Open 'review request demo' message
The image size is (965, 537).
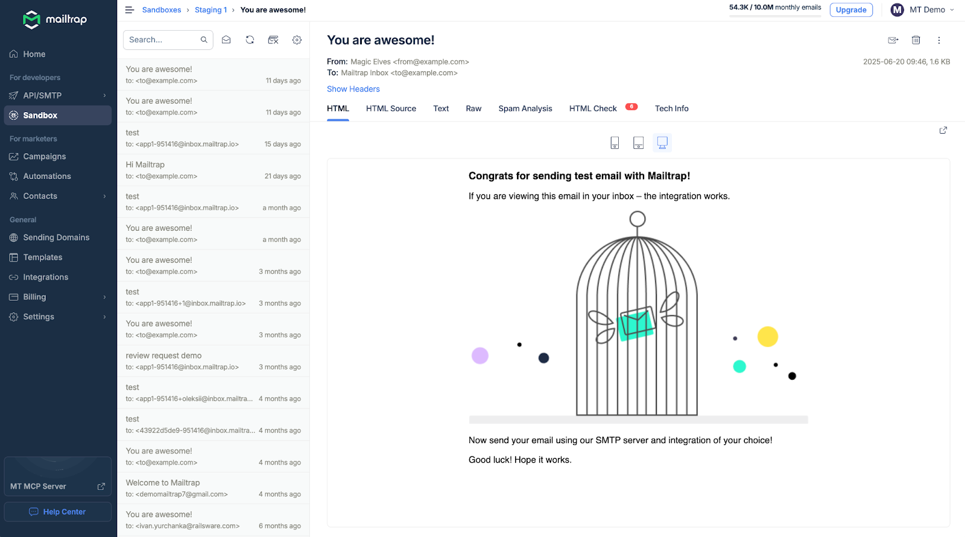[x=214, y=361]
